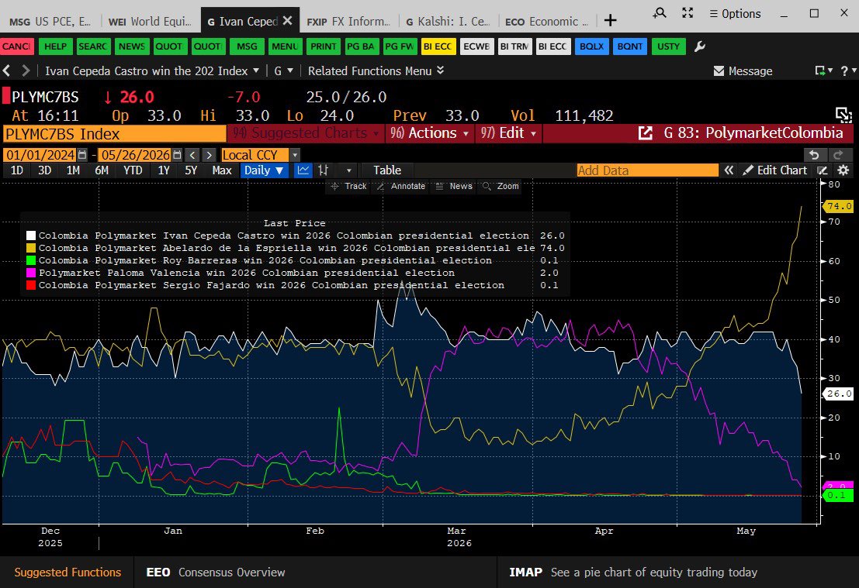Switch to the WEI World Equity tab
This screenshot has width=859, height=588.
click(x=150, y=22)
